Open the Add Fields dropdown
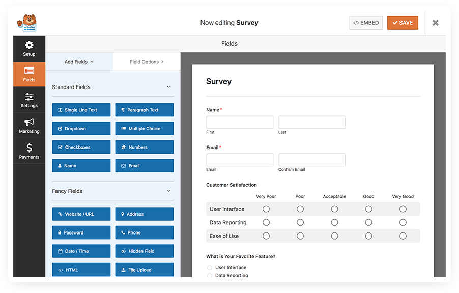 79,61
